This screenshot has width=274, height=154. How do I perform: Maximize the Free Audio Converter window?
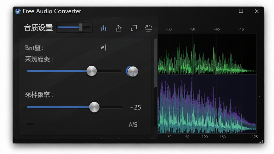tap(241, 11)
